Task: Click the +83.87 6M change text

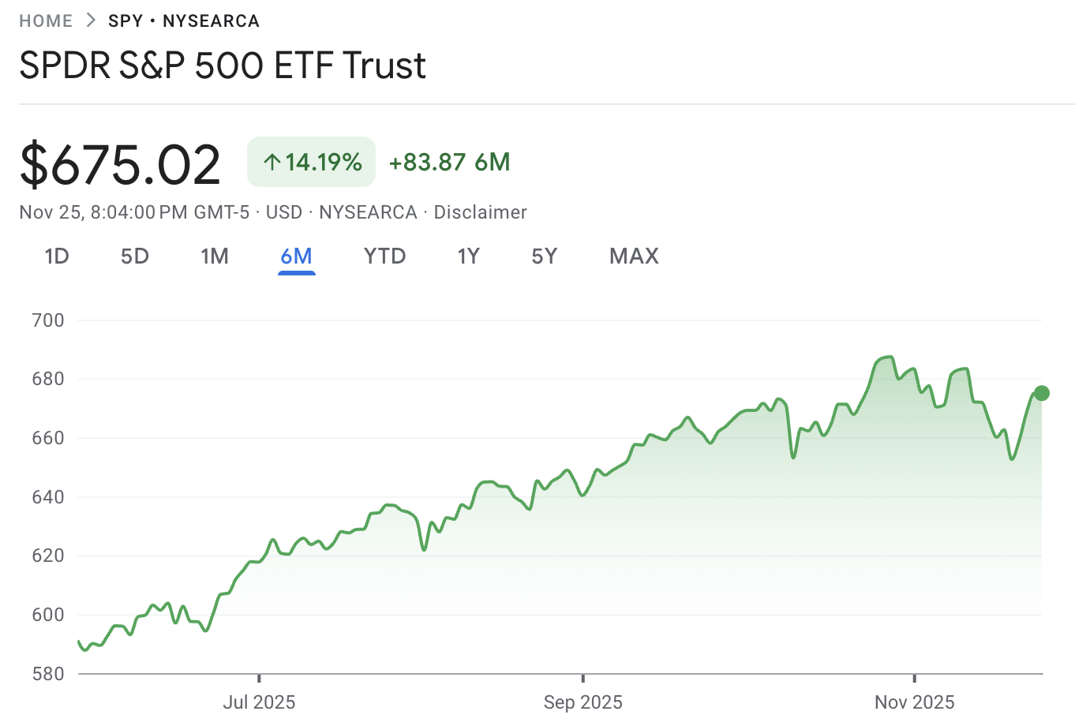Action: click(448, 162)
